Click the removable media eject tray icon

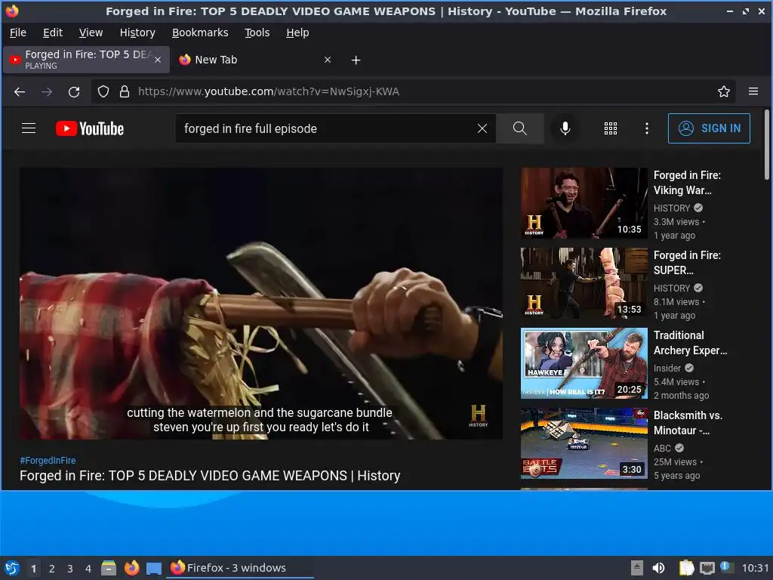click(x=637, y=568)
